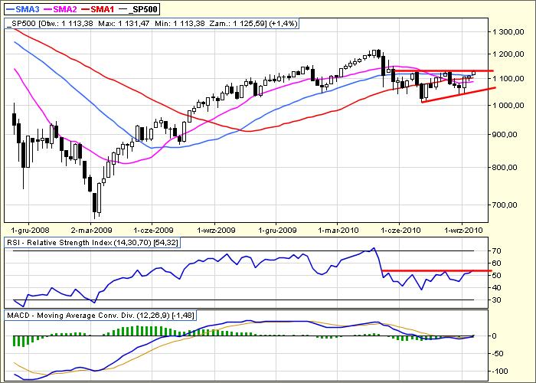Click the 2-mar-2009 date label
536x383 pixels.
pyautogui.click(x=93, y=230)
